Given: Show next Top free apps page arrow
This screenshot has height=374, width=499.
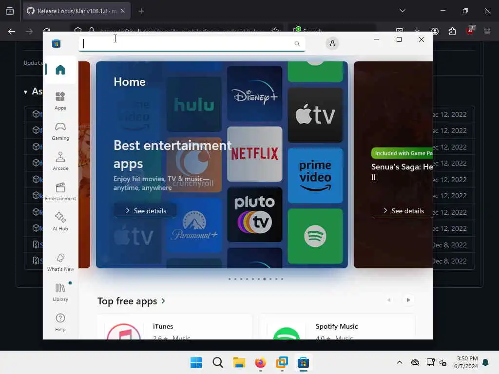Looking at the screenshot, I should (x=408, y=300).
